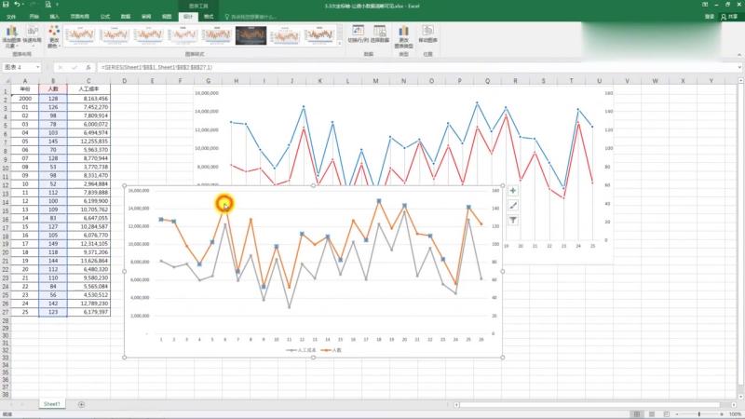
Task: Click Change Chart Type icon
Action: pos(403,36)
